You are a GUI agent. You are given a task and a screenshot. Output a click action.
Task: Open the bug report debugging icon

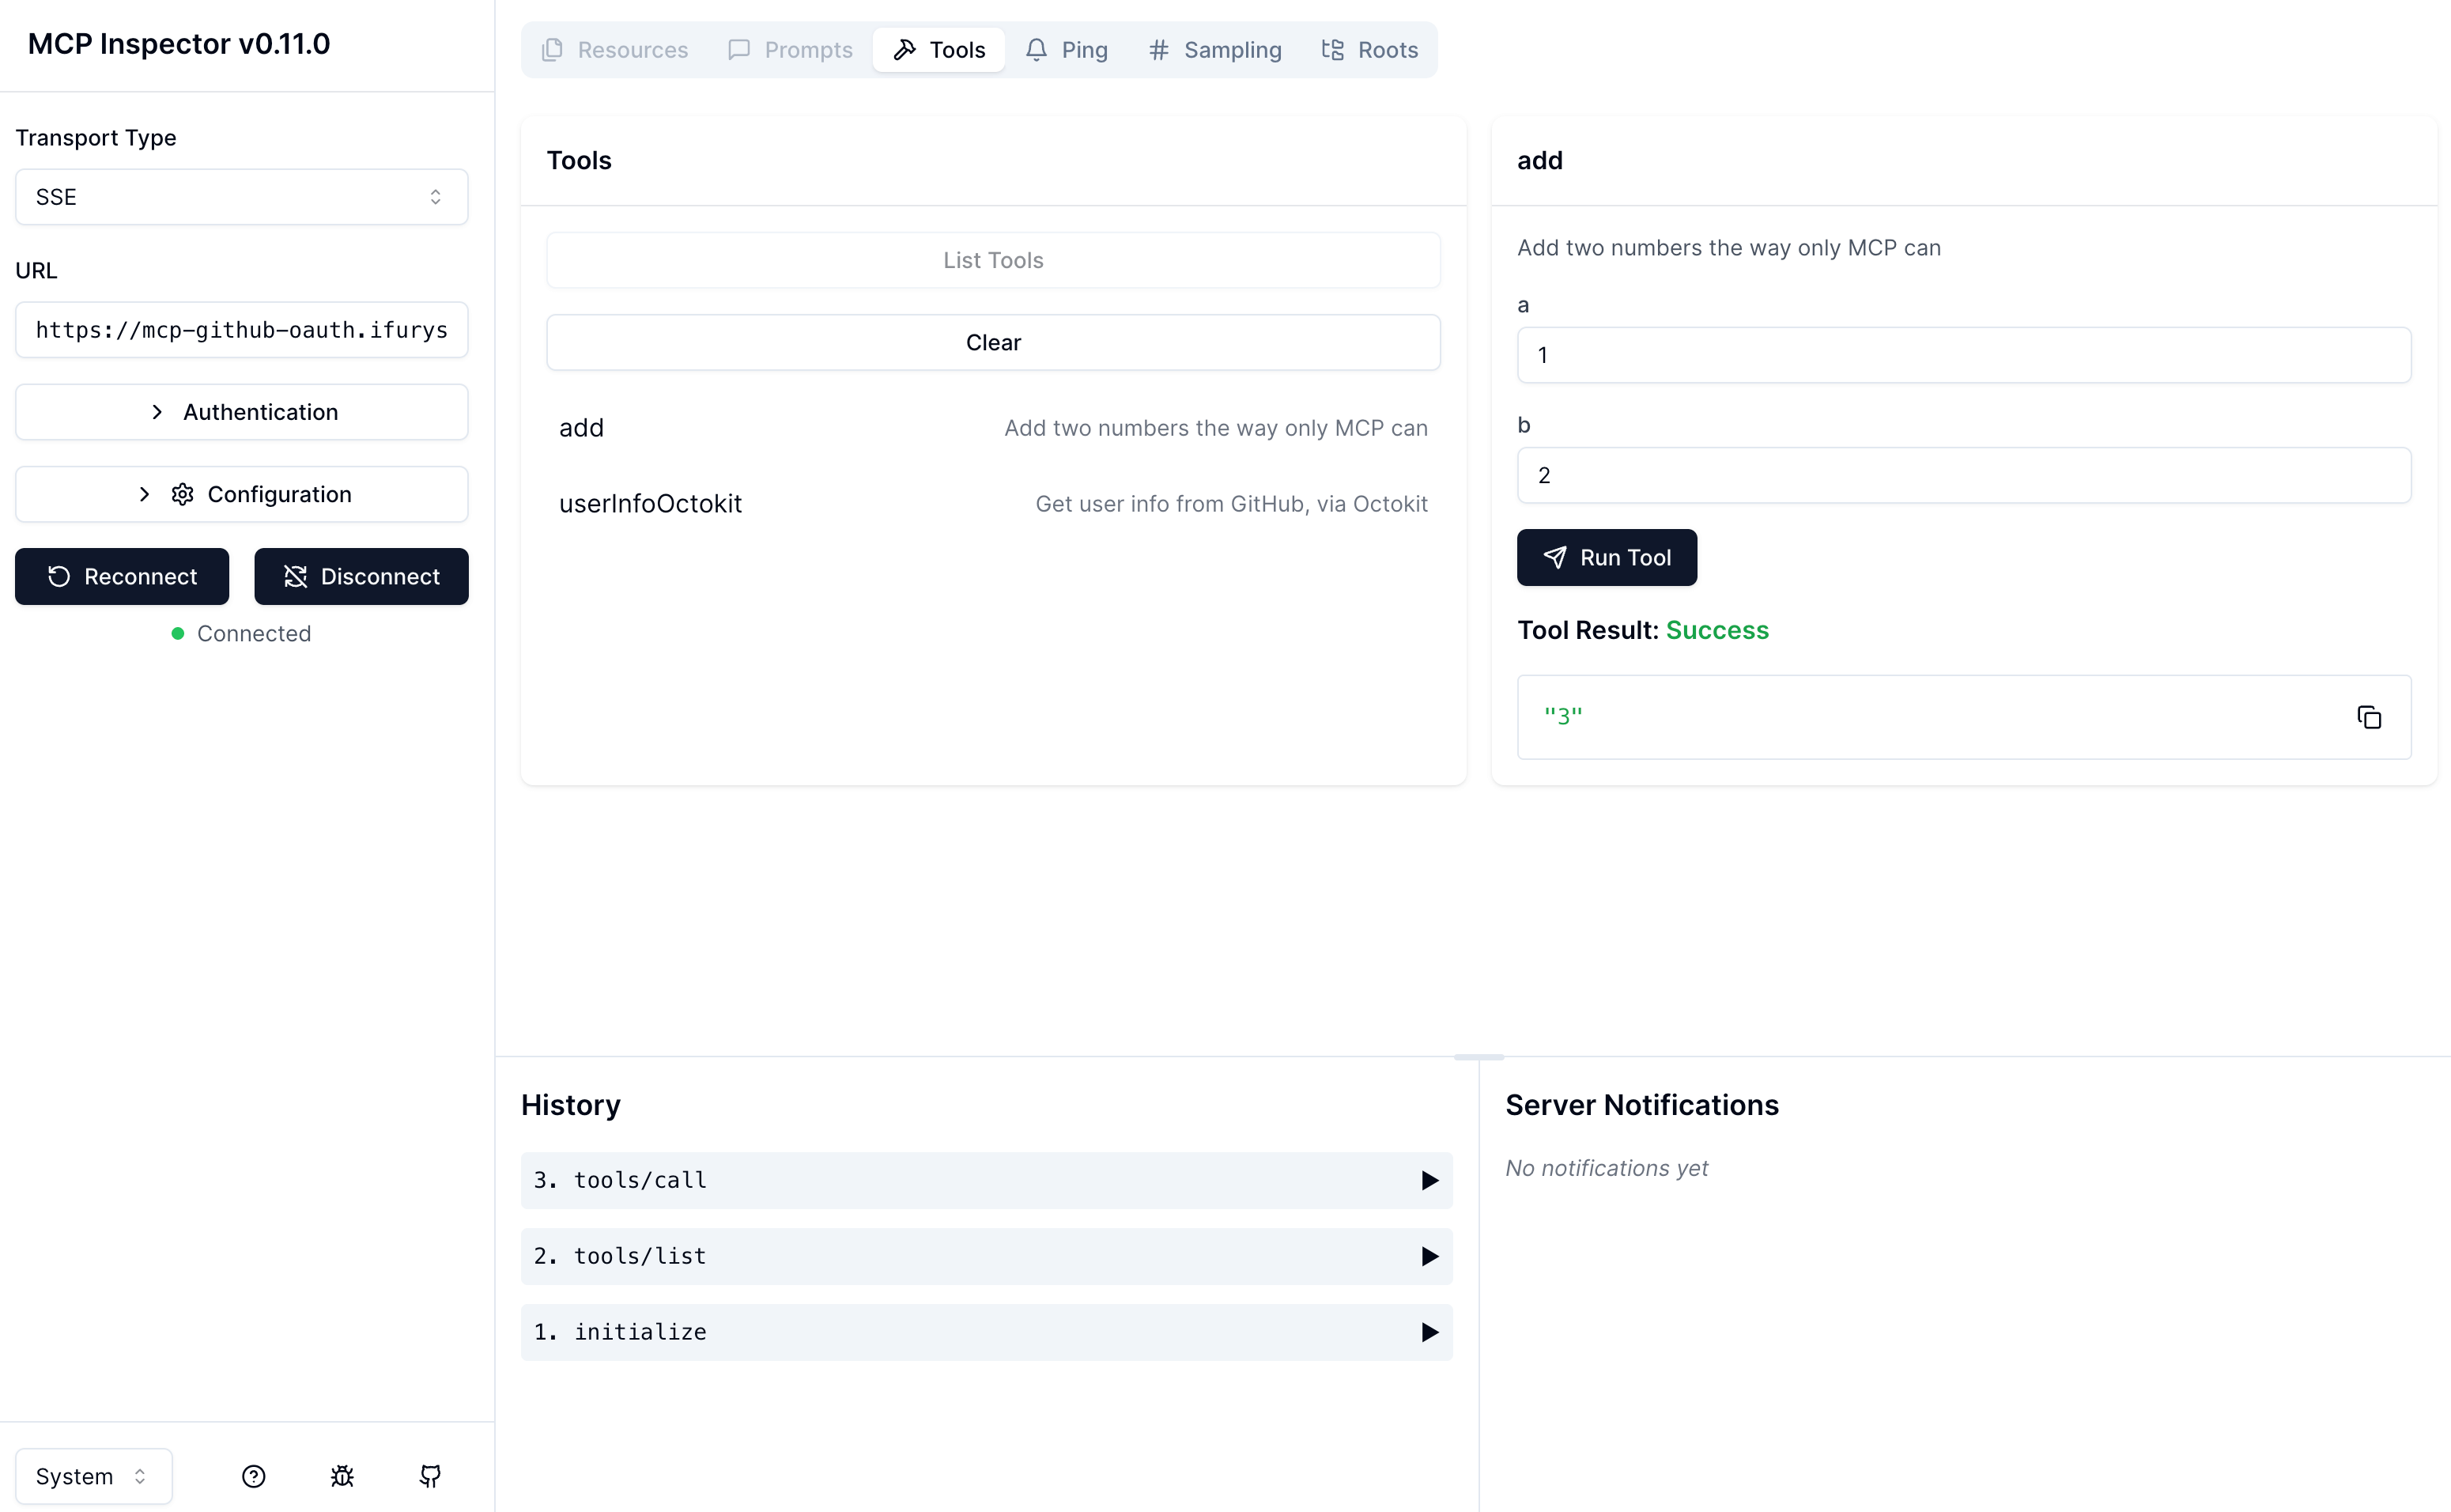(342, 1476)
